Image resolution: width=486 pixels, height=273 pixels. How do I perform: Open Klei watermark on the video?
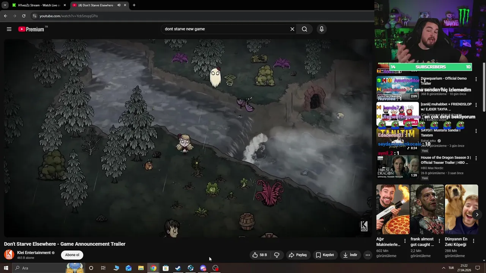click(x=364, y=226)
